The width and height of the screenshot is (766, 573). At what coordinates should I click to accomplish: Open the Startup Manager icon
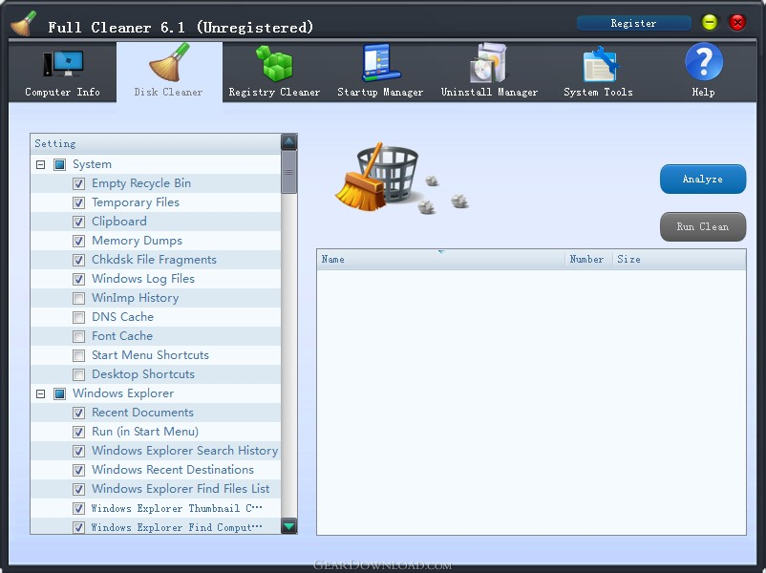point(381,62)
